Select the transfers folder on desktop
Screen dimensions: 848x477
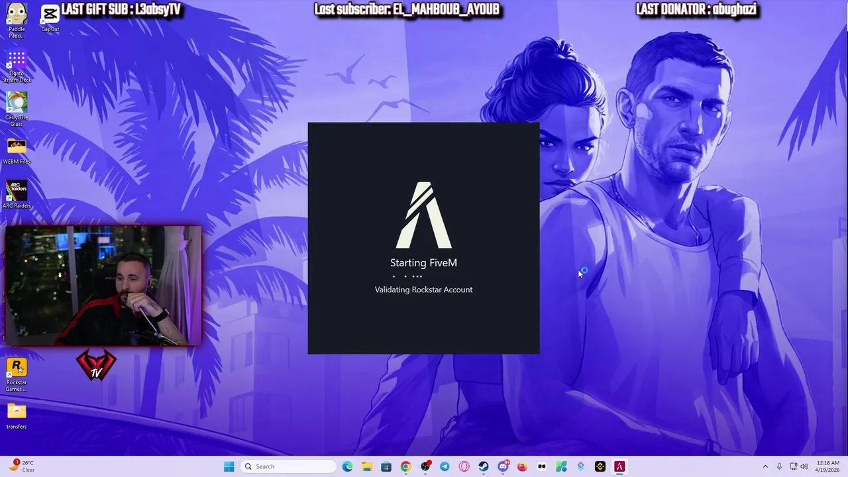pos(17,416)
